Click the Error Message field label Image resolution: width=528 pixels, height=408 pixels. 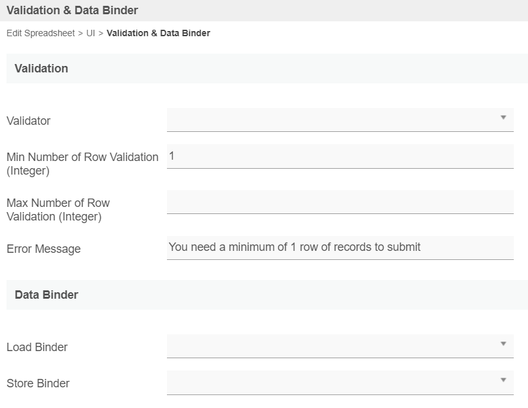point(43,249)
